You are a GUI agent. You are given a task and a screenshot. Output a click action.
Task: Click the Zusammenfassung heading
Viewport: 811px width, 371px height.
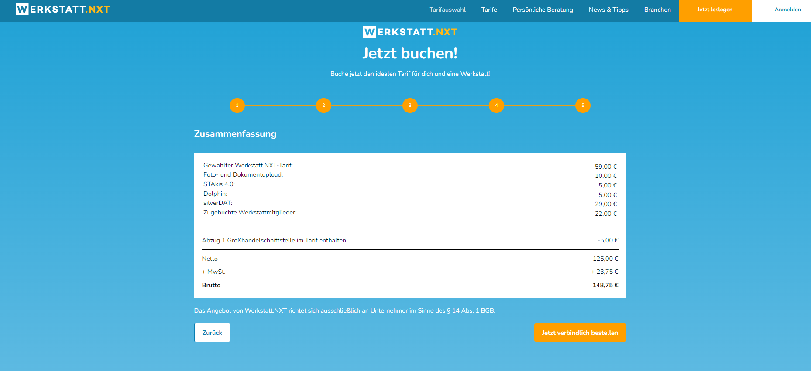pyautogui.click(x=235, y=134)
